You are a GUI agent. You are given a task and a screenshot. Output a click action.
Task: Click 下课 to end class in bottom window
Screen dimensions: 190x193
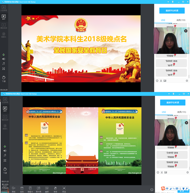point(4,171)
